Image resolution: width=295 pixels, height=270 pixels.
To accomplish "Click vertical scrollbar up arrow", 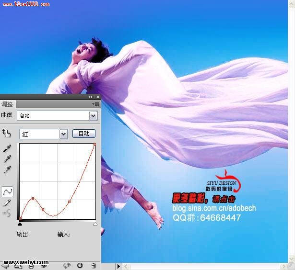I will coord(291,4).
